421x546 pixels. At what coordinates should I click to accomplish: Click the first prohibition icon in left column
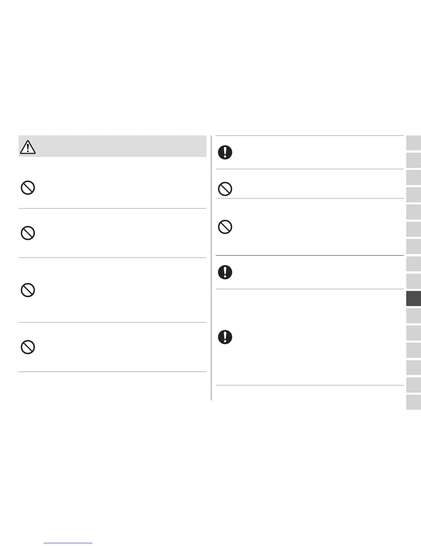[28, 188]
